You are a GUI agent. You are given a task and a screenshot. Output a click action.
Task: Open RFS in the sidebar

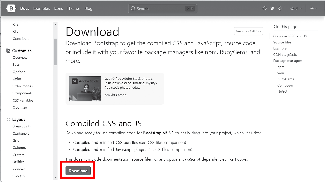click(x=15, y=24)
